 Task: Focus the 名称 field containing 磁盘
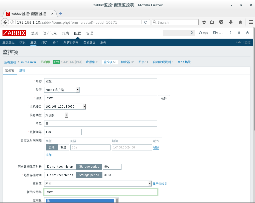tap(101, 81)
